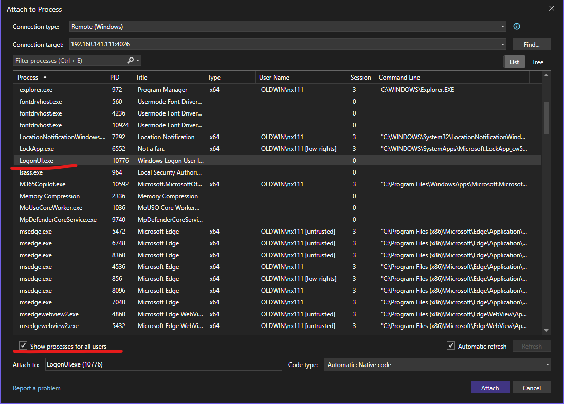Click the magnifier search icon in filter box

coord(131,61)
